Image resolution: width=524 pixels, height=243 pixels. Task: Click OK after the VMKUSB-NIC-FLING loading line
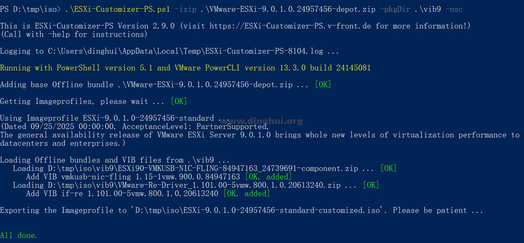pos(388,169)
